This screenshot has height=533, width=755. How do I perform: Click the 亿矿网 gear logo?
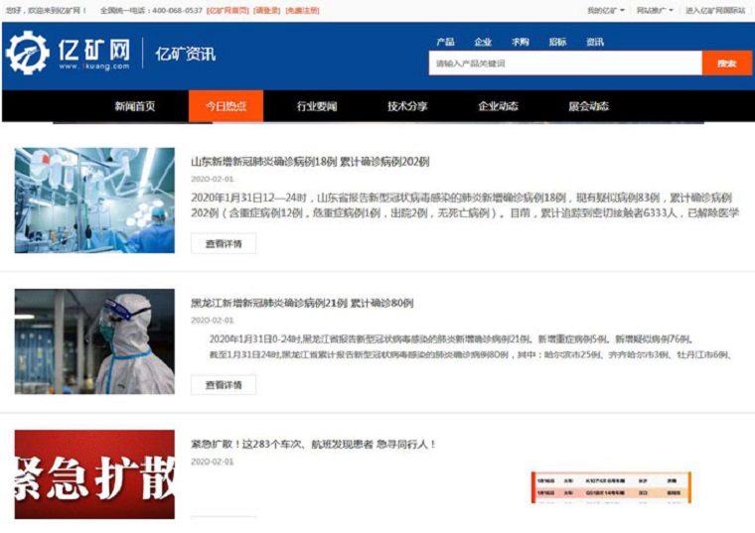[28, 54]
